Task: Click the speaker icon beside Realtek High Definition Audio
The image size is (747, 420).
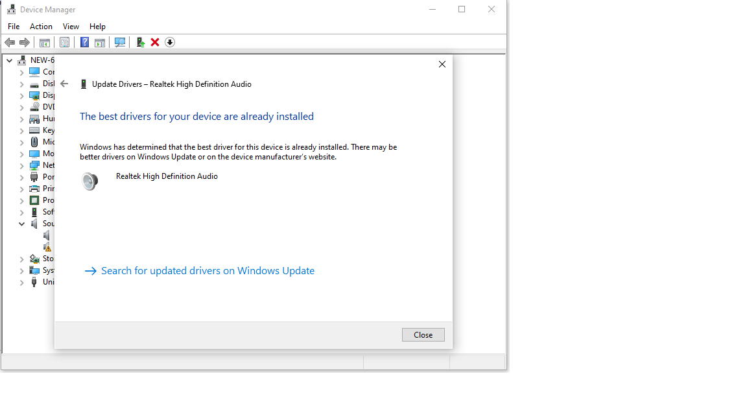Action: coord(89,181)
